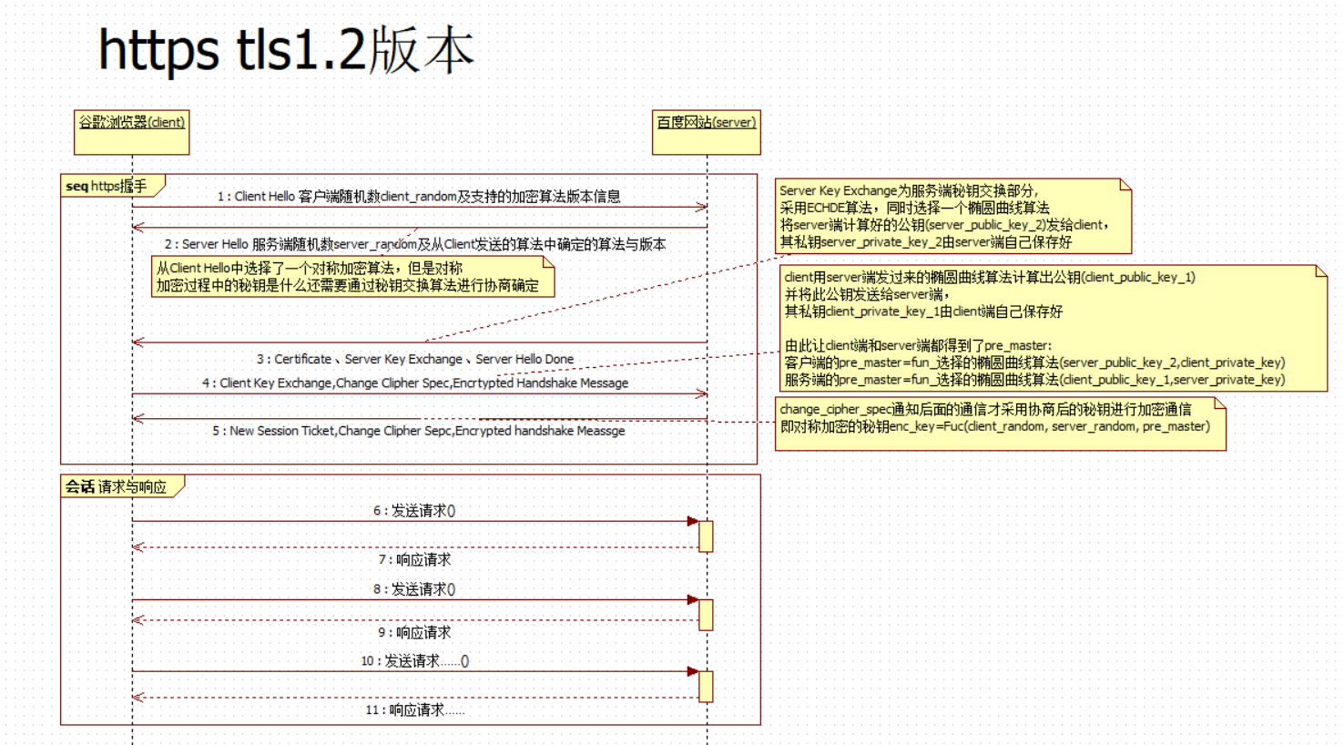Click the client dashed lifeline at diagram bottom
The width and height of the screenshot is (1344, 745).
point(131,733)
